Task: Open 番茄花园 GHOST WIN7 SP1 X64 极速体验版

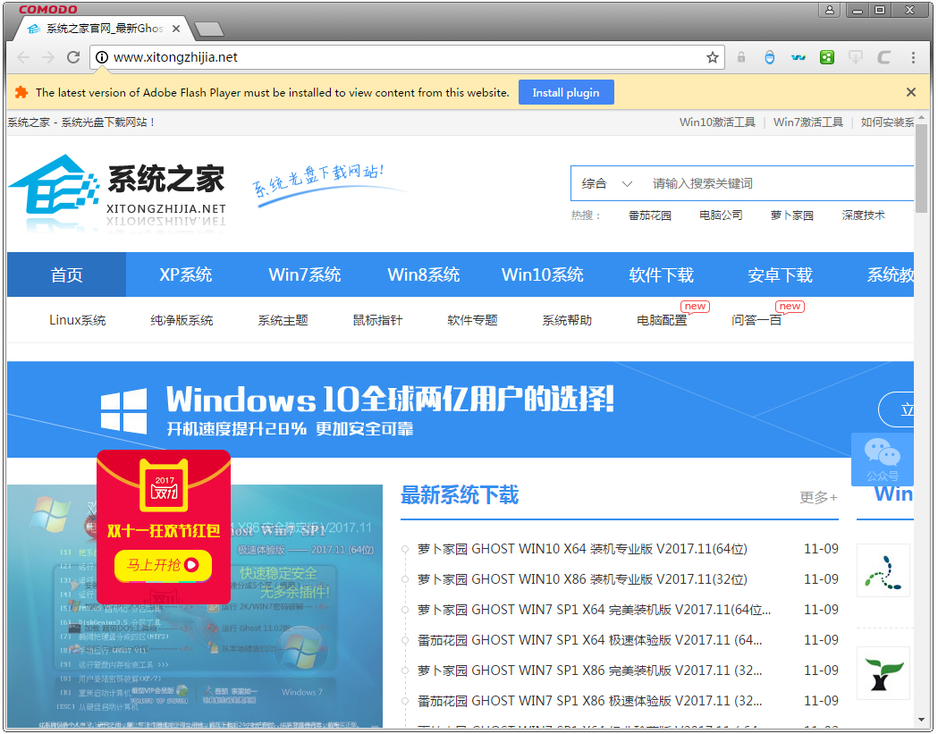Action: pyautogui.click(x=590, y=640)
